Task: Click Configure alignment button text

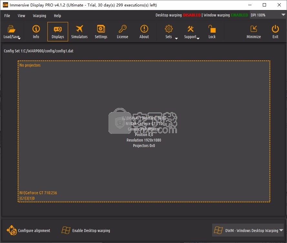Action: 34,230
